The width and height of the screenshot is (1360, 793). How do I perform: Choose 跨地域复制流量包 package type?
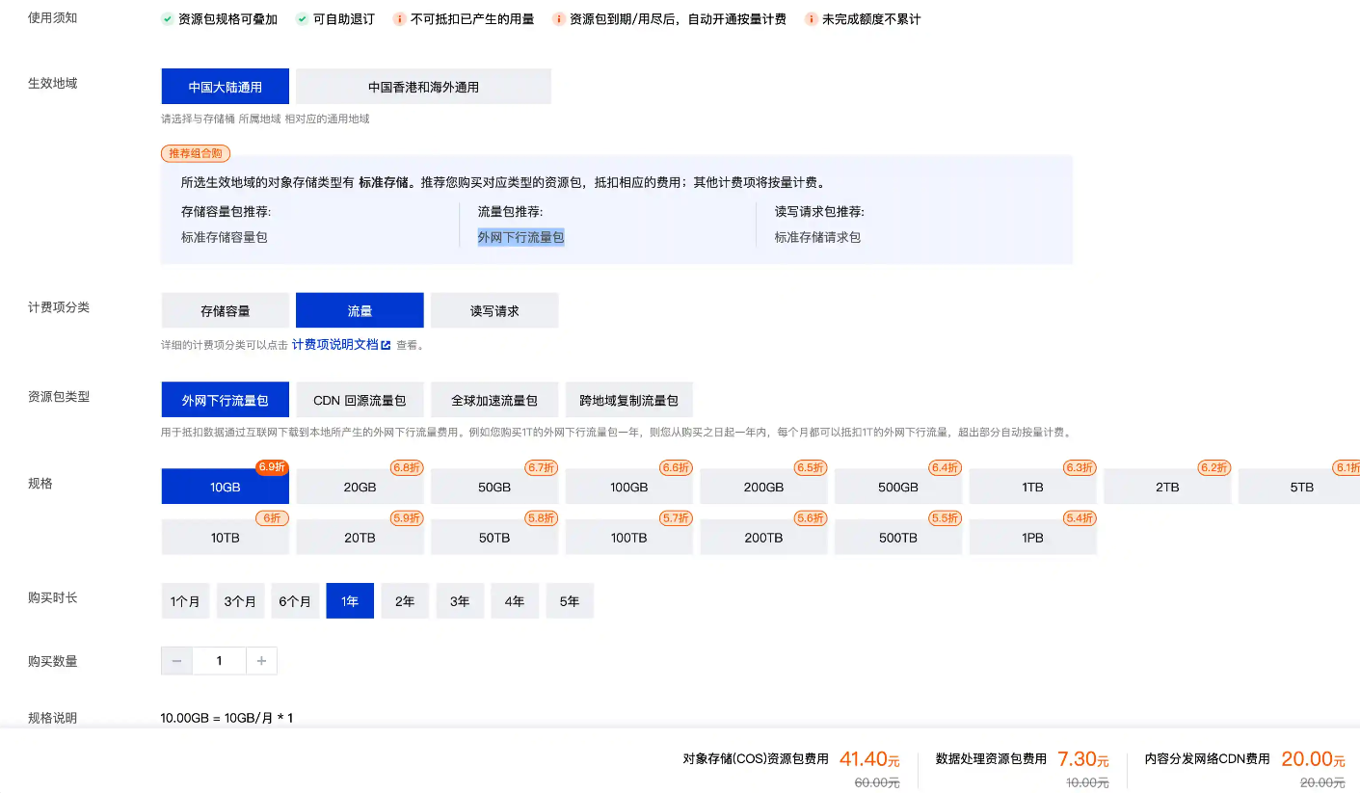coord(629,400)
